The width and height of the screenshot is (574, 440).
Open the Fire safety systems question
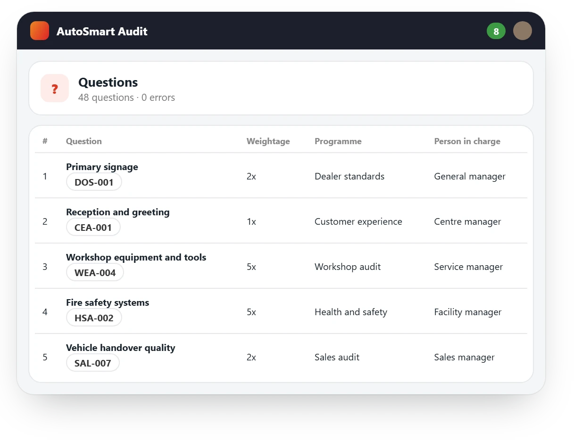point(108,302)
